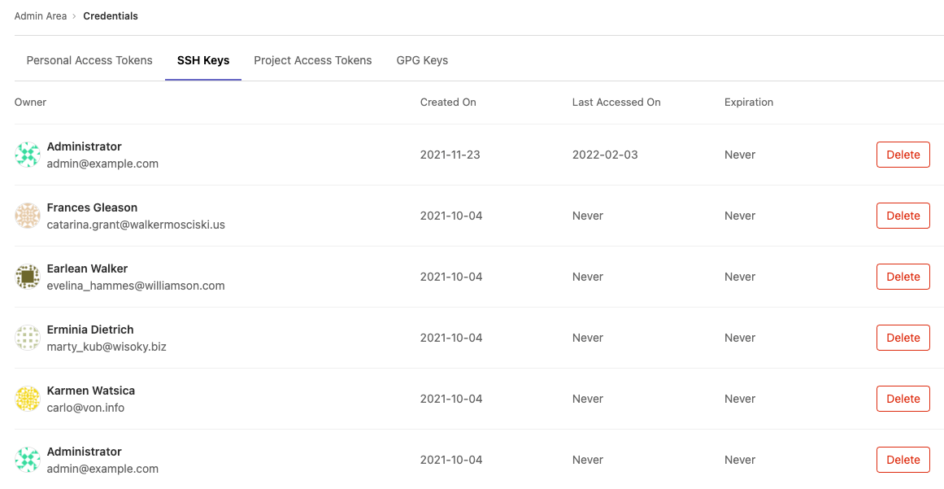
Task: Select Earlean Walker's profile avatar
Action: coord(28,277)
